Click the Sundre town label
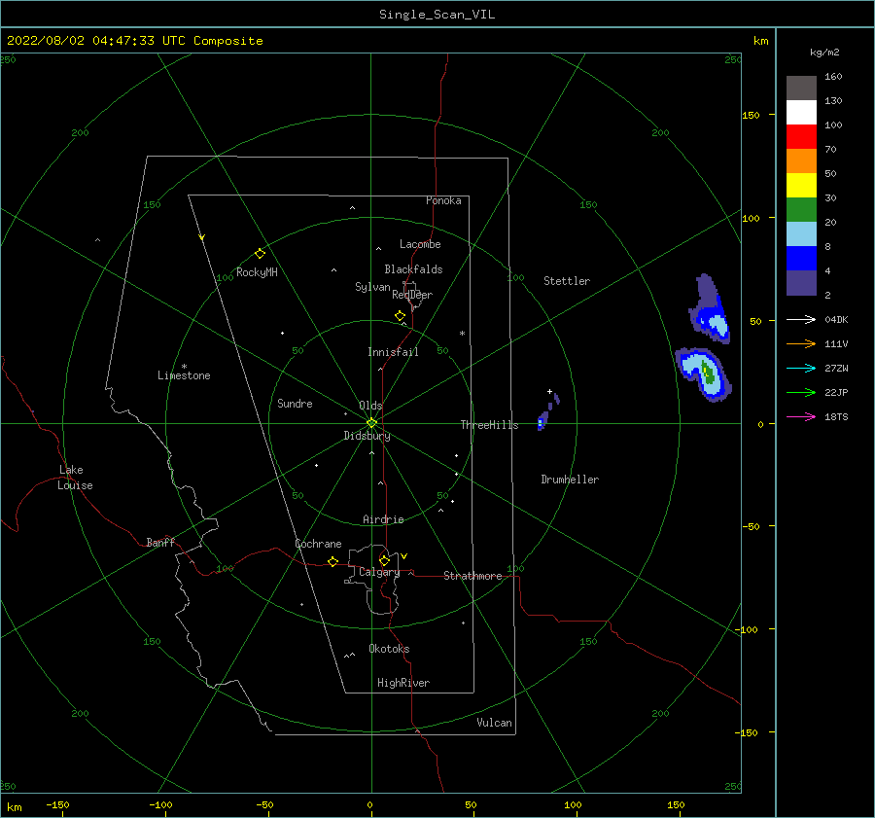The width and height of the screenshot is (875, 818). (x=295, y=404)
